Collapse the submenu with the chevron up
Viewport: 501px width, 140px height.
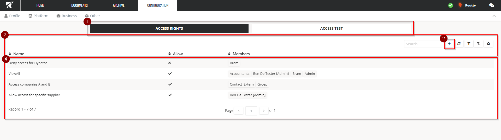(494, 16)
